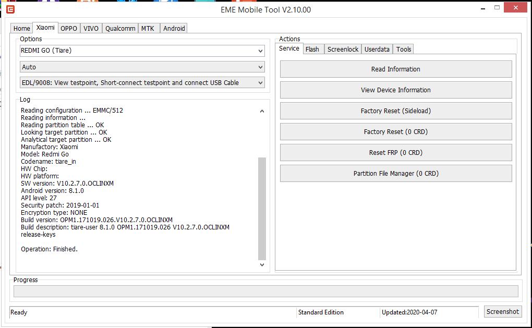The width and height of the screenshot is (532, 328).
Task: Select the Android tab
Action: (x=174, y=29)
